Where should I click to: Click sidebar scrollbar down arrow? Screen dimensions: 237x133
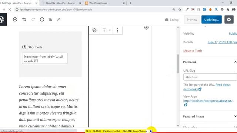pos(178,126)
